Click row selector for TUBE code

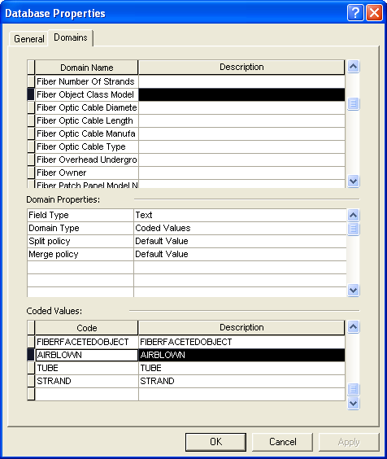click(31, 368)
